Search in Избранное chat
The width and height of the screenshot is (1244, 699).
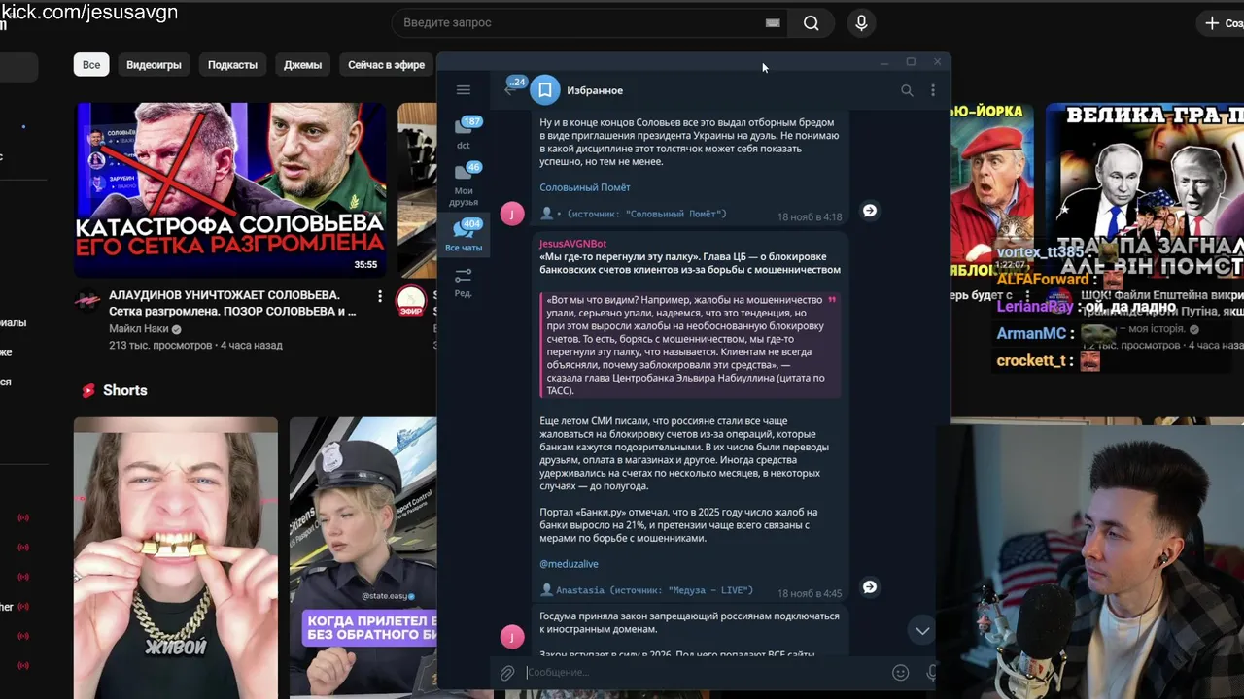(x=907, y=90)
